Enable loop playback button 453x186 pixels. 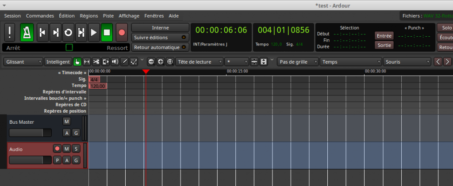[x=68, y=32]
